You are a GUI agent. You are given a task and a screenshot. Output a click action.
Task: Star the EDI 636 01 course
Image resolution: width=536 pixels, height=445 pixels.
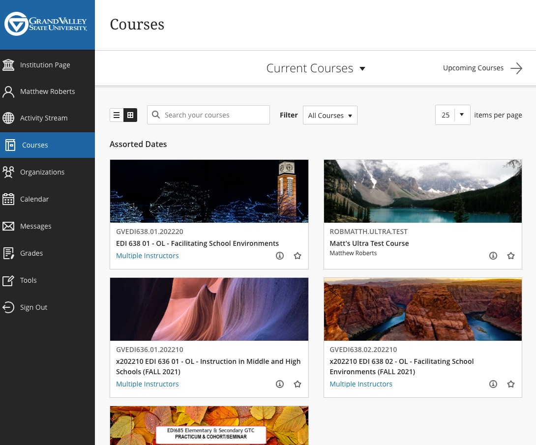point(298,384)
